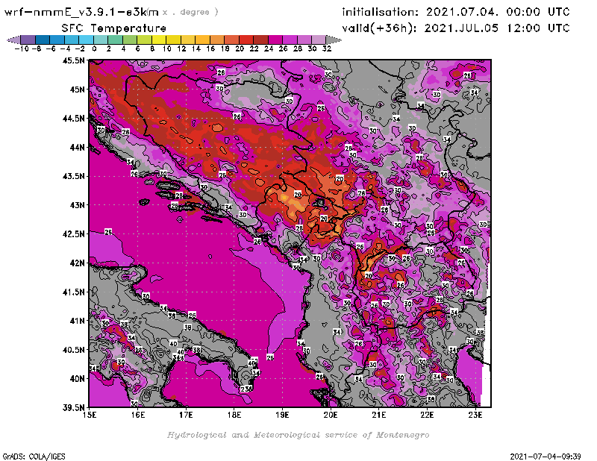Click the 17E longitude axis label
The height and width of the screenshot is (461, 597).
[x=186, y=415]
